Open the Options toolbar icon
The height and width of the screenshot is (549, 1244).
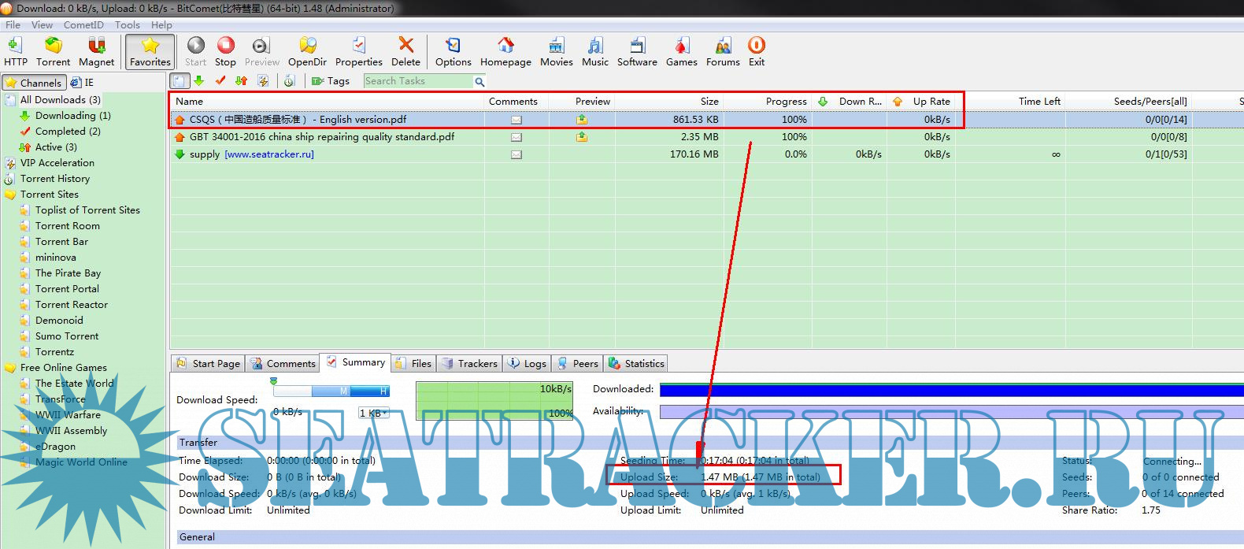point(453,51)
